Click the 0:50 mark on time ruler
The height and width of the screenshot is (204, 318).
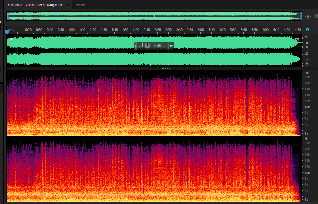click(x=61, y=30)
